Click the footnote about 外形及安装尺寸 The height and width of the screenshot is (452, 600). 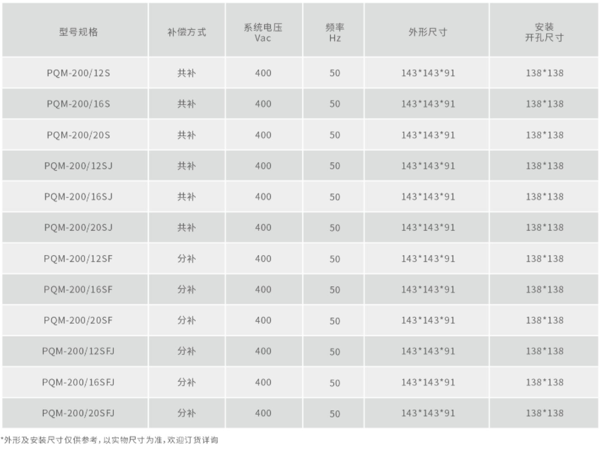click(109, 440)
